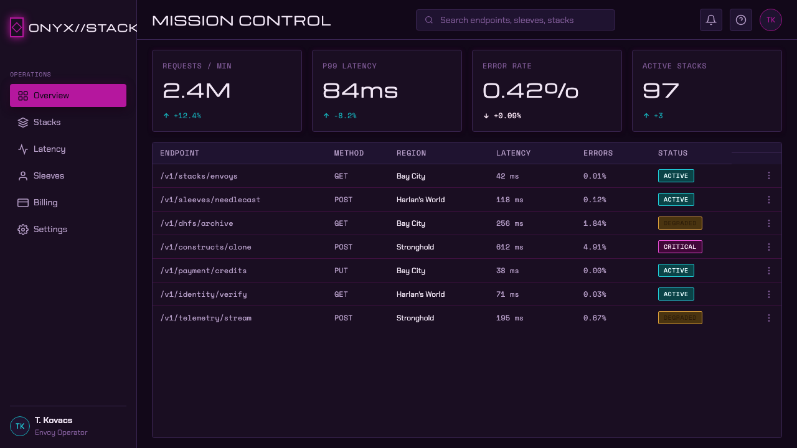
Task: Click the Billing credit card icon
Action: pos(23,203)
